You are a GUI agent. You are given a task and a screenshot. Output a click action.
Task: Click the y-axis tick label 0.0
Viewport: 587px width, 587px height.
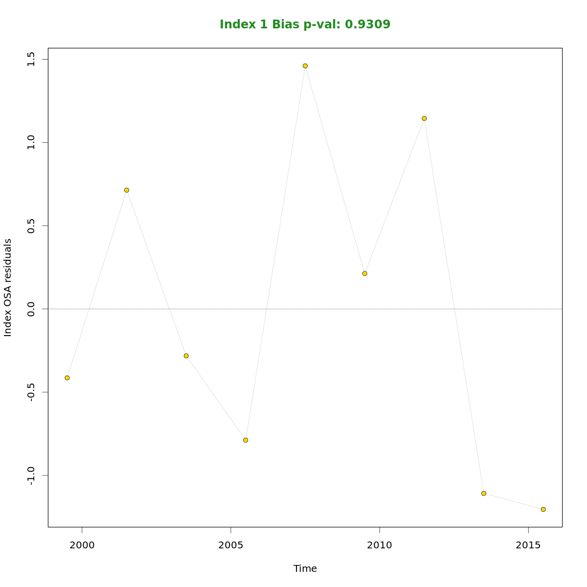[31, 309]
